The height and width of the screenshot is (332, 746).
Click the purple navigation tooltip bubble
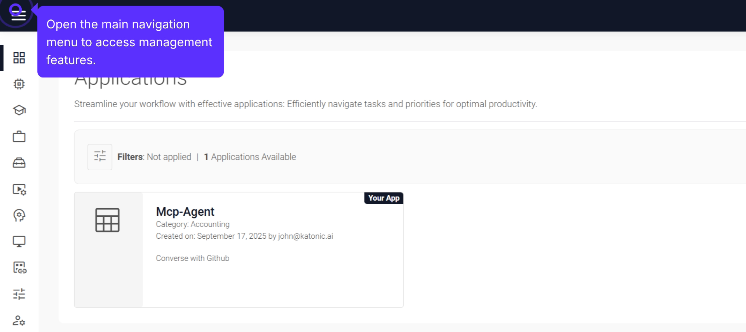[130, 42]
